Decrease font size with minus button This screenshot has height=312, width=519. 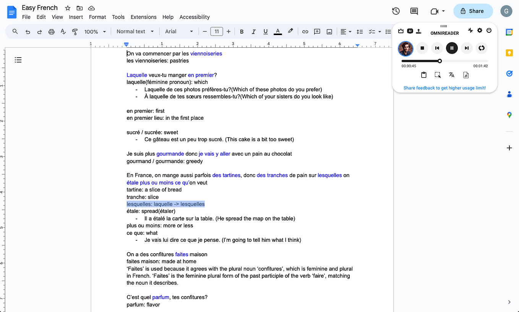pyautogui.click(x=205, y=32)
